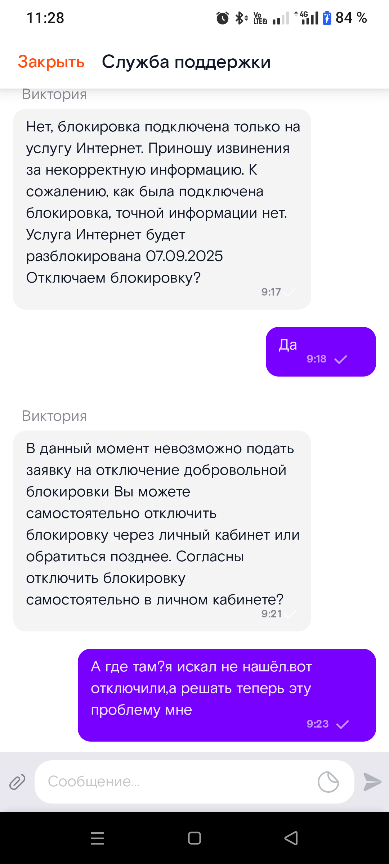Tap the message about blocking only Internet service
Image resolution: width=389 pixels, height=864 pixels.
(162, 209)
